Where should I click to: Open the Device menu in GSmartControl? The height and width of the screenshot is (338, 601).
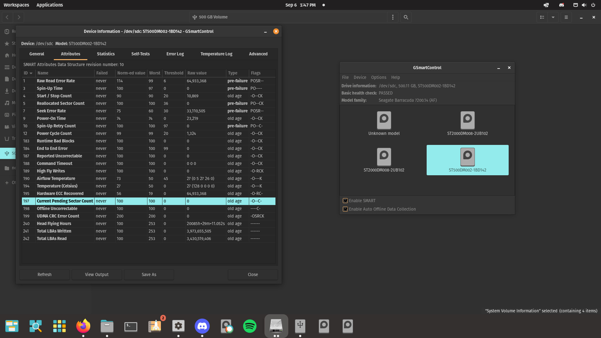(x=360, y=77)
